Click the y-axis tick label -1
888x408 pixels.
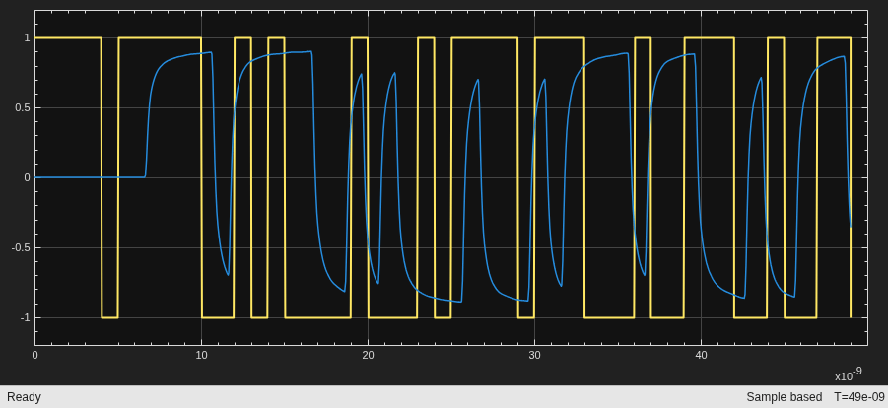coord(25,318)
